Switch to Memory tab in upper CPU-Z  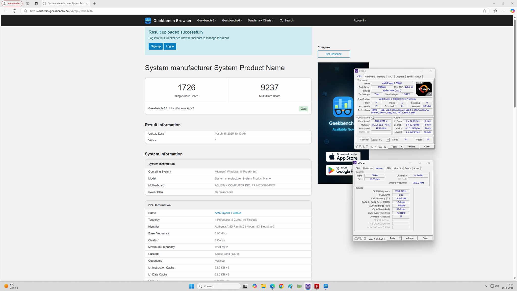click(381, 77)
